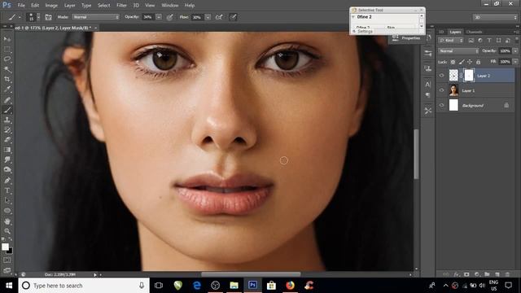Select the Clone Stamp tool
This screenshot has height=293, width=521.
(7, 120)
